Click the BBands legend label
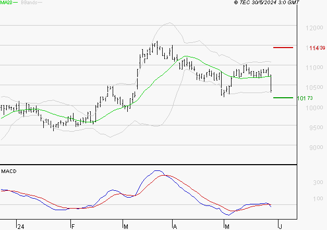Image resolution: width=327 pixels, height=230 pixels. 29,3
